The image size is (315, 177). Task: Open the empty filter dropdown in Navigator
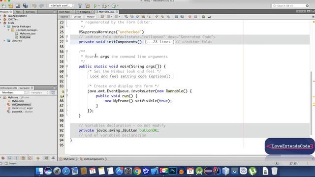(39, 92)
